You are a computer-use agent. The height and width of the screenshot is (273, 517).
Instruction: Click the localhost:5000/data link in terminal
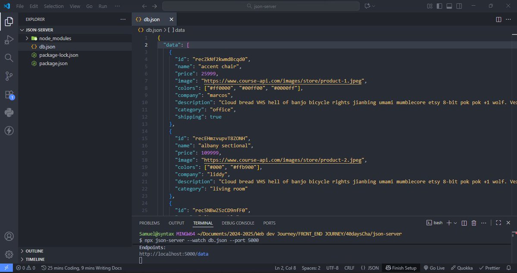[x=172, y=254]
